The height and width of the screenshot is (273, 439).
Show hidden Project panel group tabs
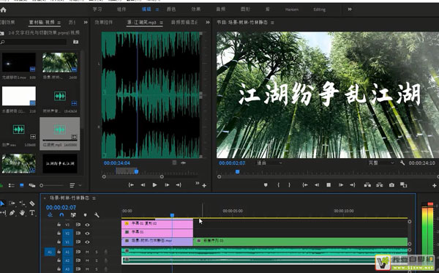click(86, 22)
